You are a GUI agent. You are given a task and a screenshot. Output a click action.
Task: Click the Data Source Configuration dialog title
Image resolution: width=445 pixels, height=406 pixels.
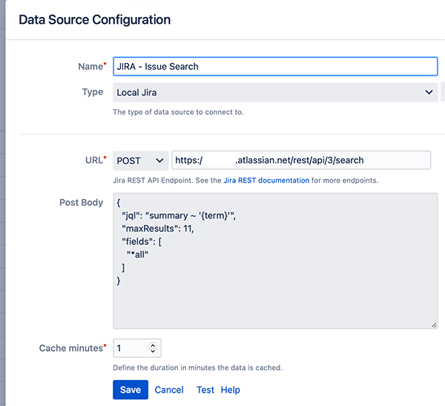point(94,19)
